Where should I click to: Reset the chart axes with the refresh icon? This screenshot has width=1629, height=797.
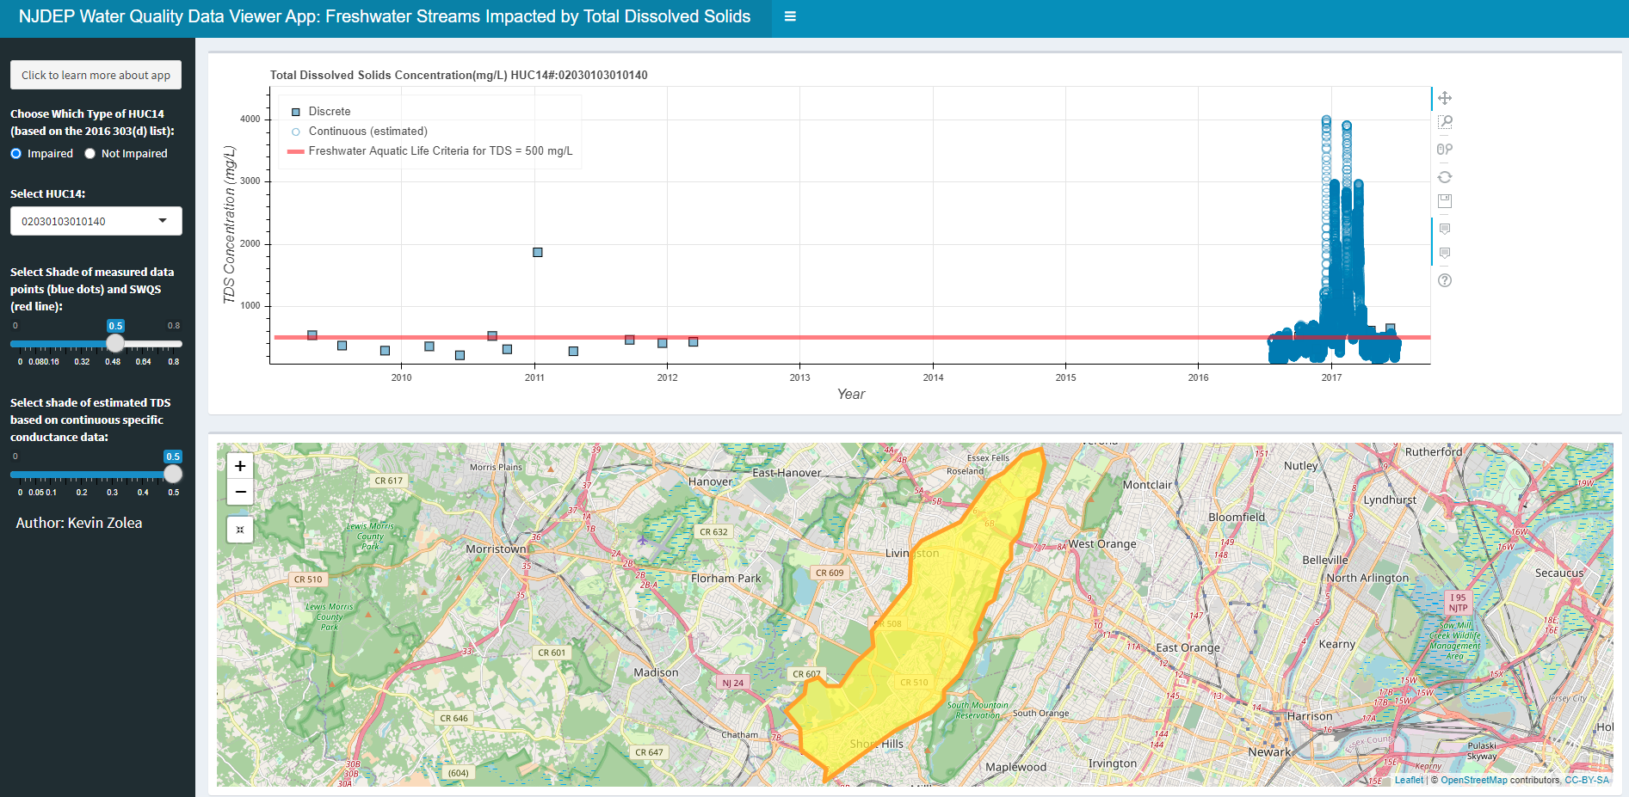pyautogui.click(x=1444, y=176)
